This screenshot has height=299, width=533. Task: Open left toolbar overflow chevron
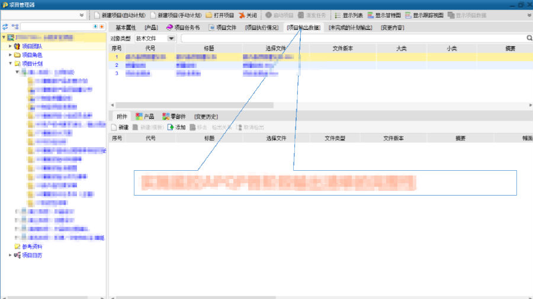82,15
